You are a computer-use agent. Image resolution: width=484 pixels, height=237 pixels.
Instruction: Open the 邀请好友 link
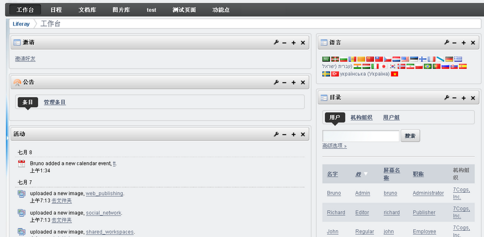[x=25, y=58]
